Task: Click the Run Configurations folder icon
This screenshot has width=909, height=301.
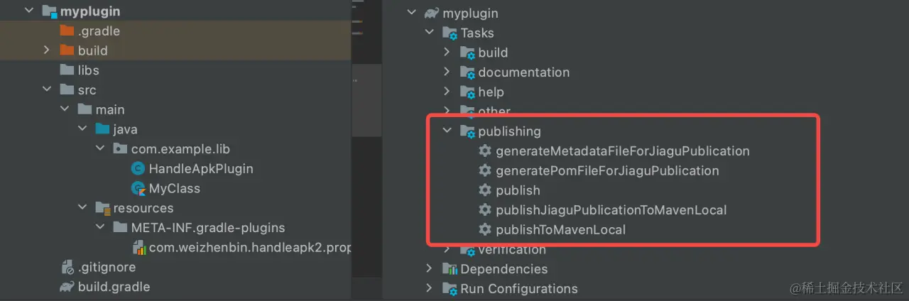Action: (450, 289)
